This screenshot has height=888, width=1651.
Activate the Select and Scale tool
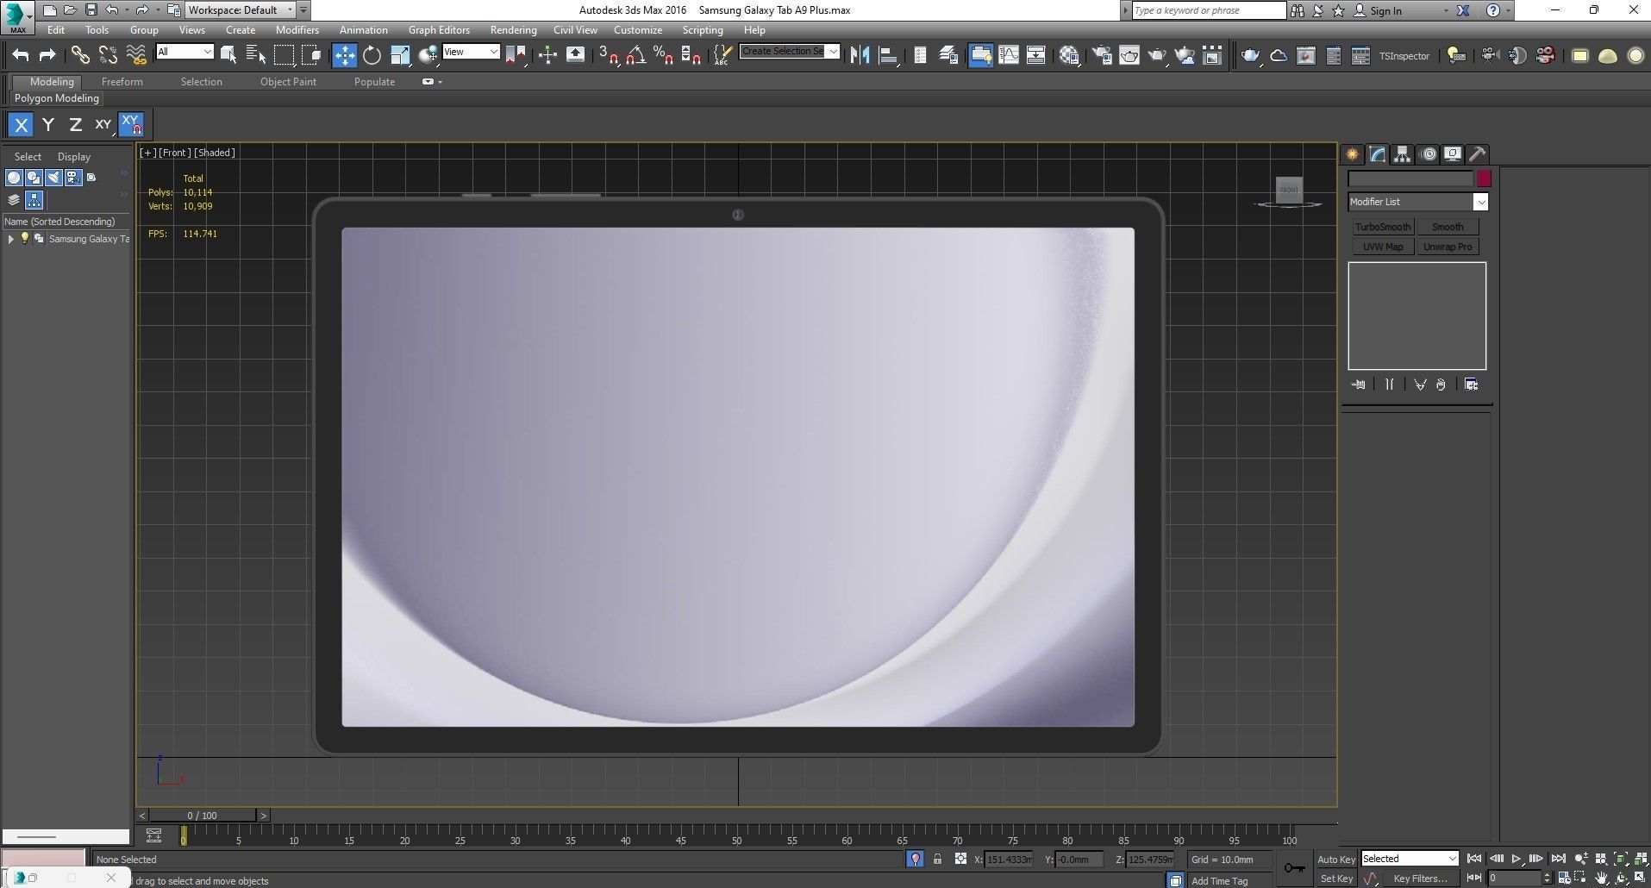tap(400, 55)
